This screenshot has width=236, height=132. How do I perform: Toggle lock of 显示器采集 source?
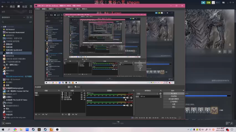tap(84, 99)
